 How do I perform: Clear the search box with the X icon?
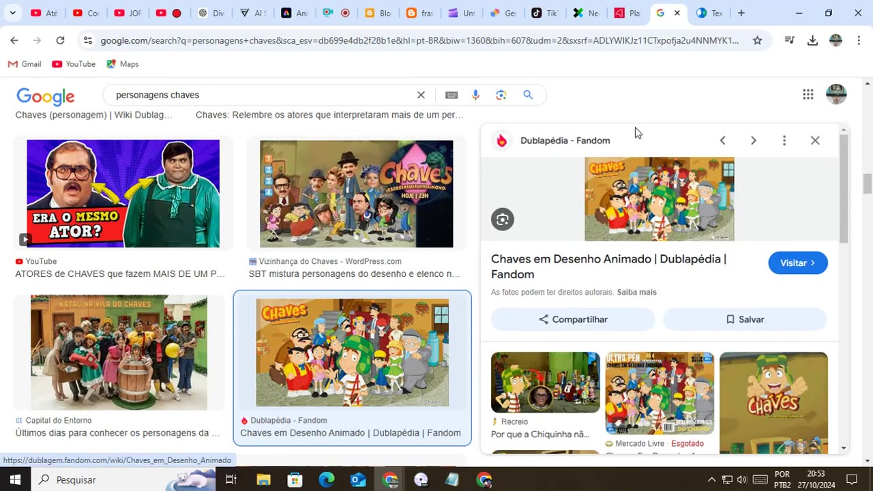tap(421, 95)
